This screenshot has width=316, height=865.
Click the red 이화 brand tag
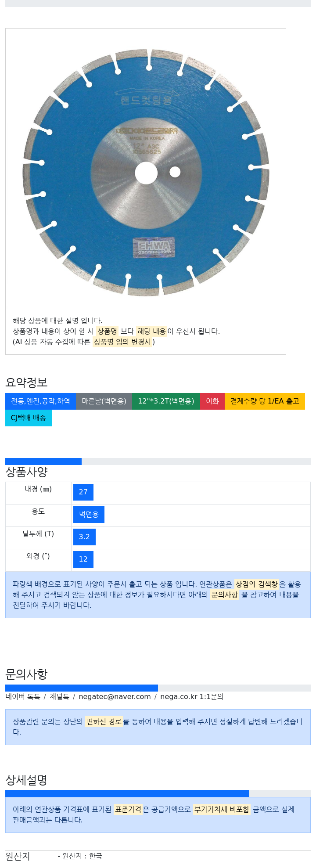pos(212,401)
